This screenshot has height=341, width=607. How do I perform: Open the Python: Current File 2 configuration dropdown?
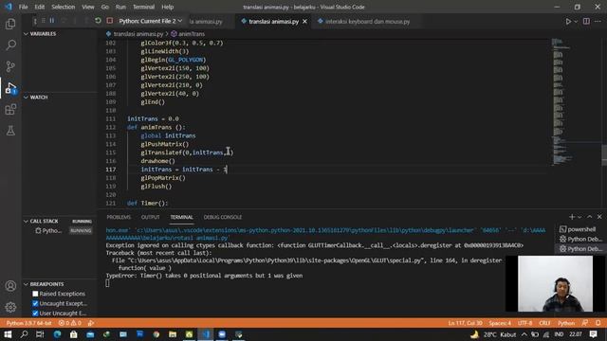(x=150, y=21)
